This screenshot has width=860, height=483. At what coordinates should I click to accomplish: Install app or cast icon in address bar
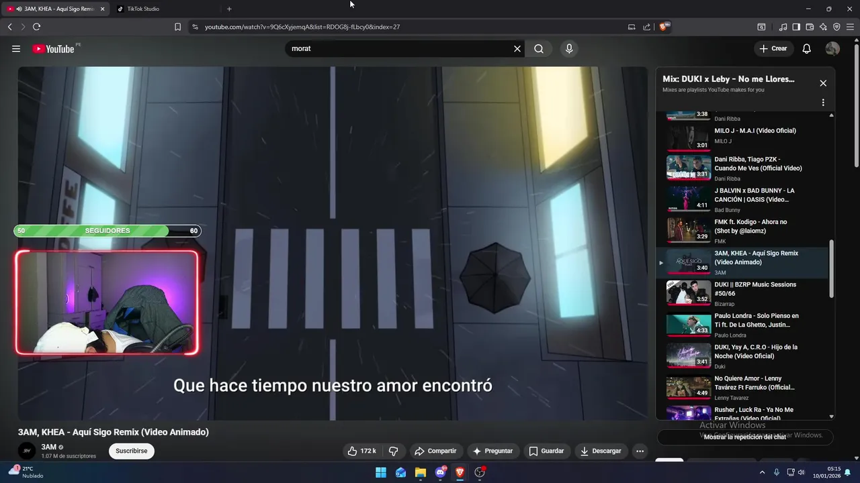point(632,27)
